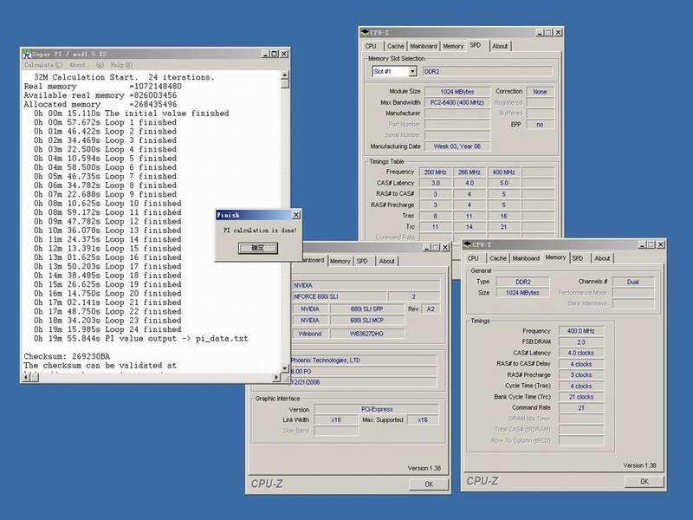Image resolution: width=693 pixels, height=520 pixels.
Task: Click the Super PI horizontal scrollbar right arrow
Action: click(x=276, y=377)
